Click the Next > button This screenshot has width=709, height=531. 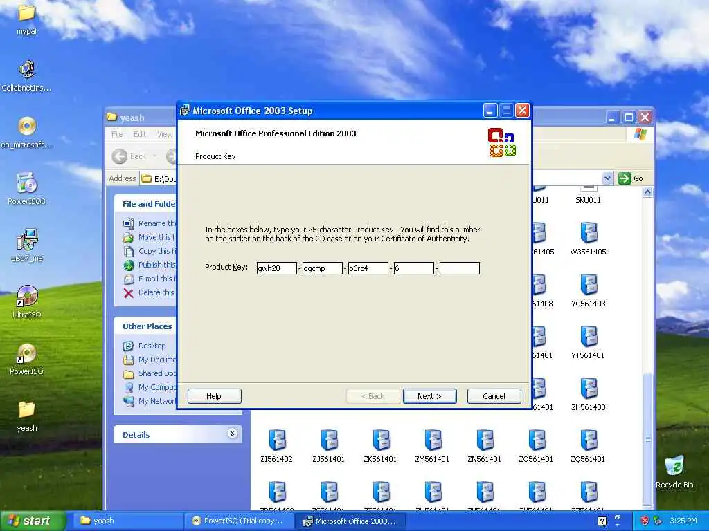click(x=429, y=396)
